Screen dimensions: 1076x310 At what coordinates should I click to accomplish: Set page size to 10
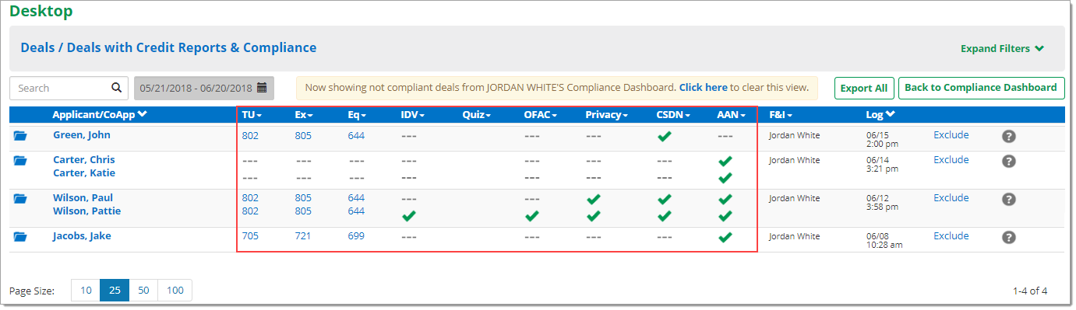pyautogui.click(x=86, y=291)
